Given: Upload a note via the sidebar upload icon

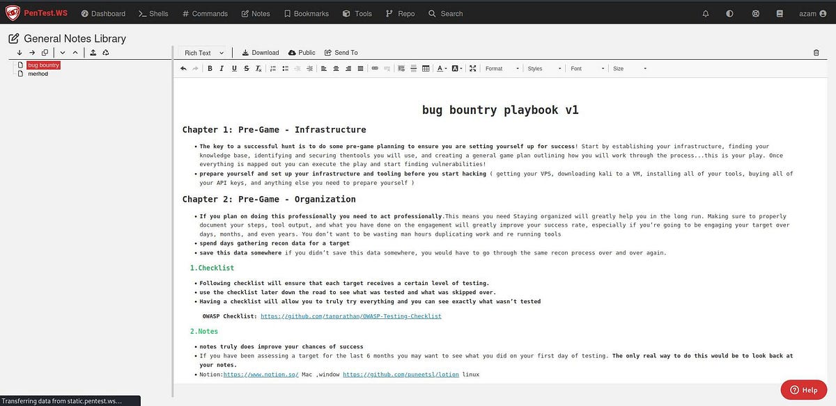Looking at the screenshot, I should pyautogui.click(x=93, y=52).
